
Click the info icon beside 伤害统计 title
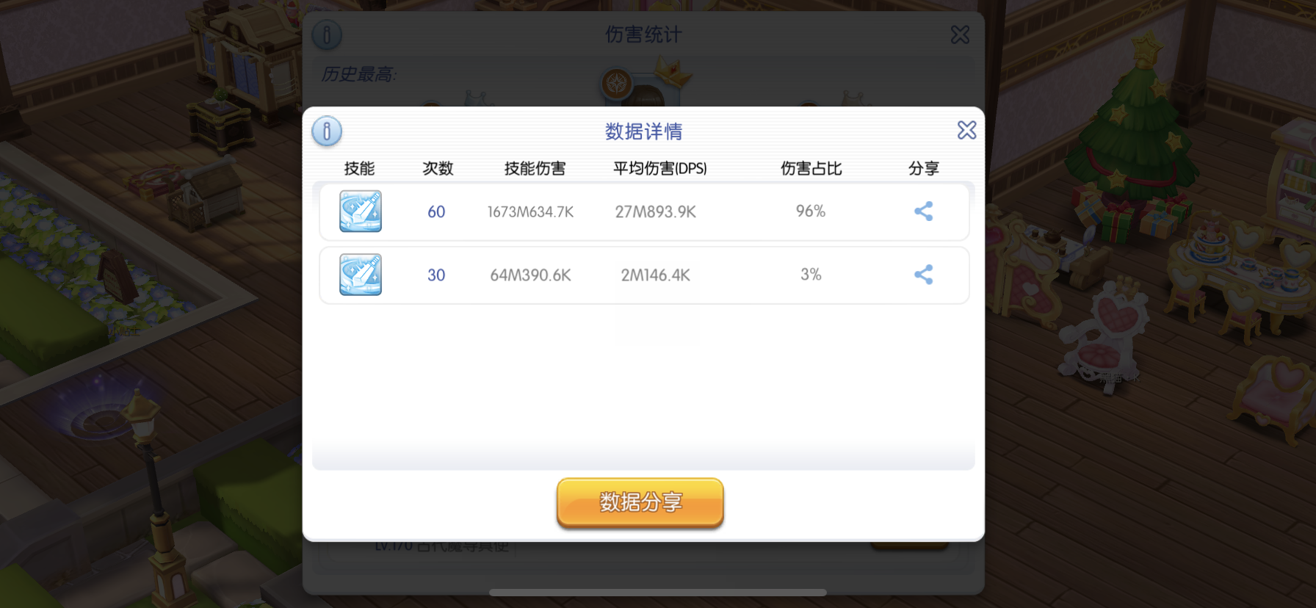point(327,35)
